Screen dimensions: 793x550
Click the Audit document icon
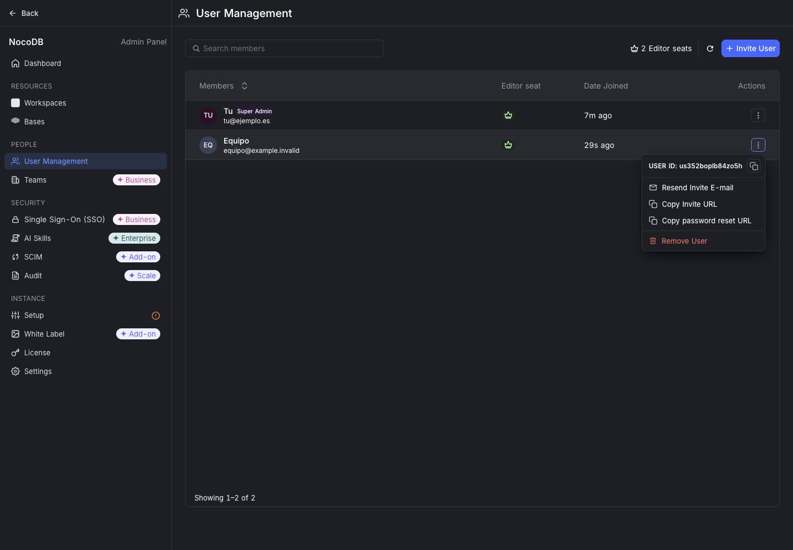tap(15, 276)
